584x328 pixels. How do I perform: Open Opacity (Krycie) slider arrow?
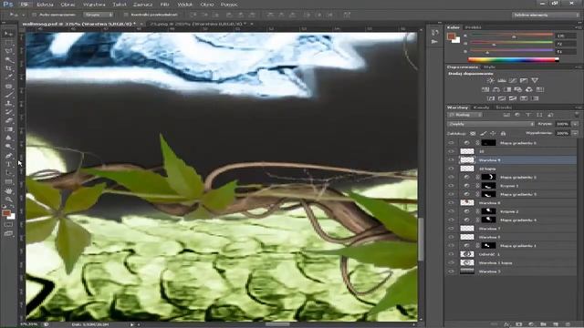pos(575,124)
